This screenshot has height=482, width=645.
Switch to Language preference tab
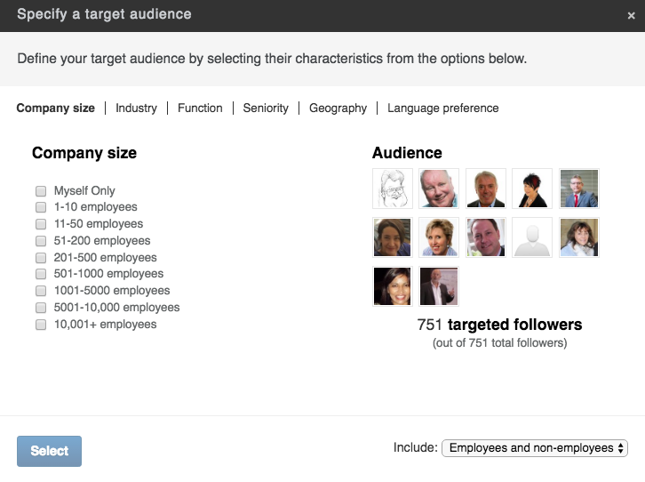pyautogui.click(x=443, y=108)
